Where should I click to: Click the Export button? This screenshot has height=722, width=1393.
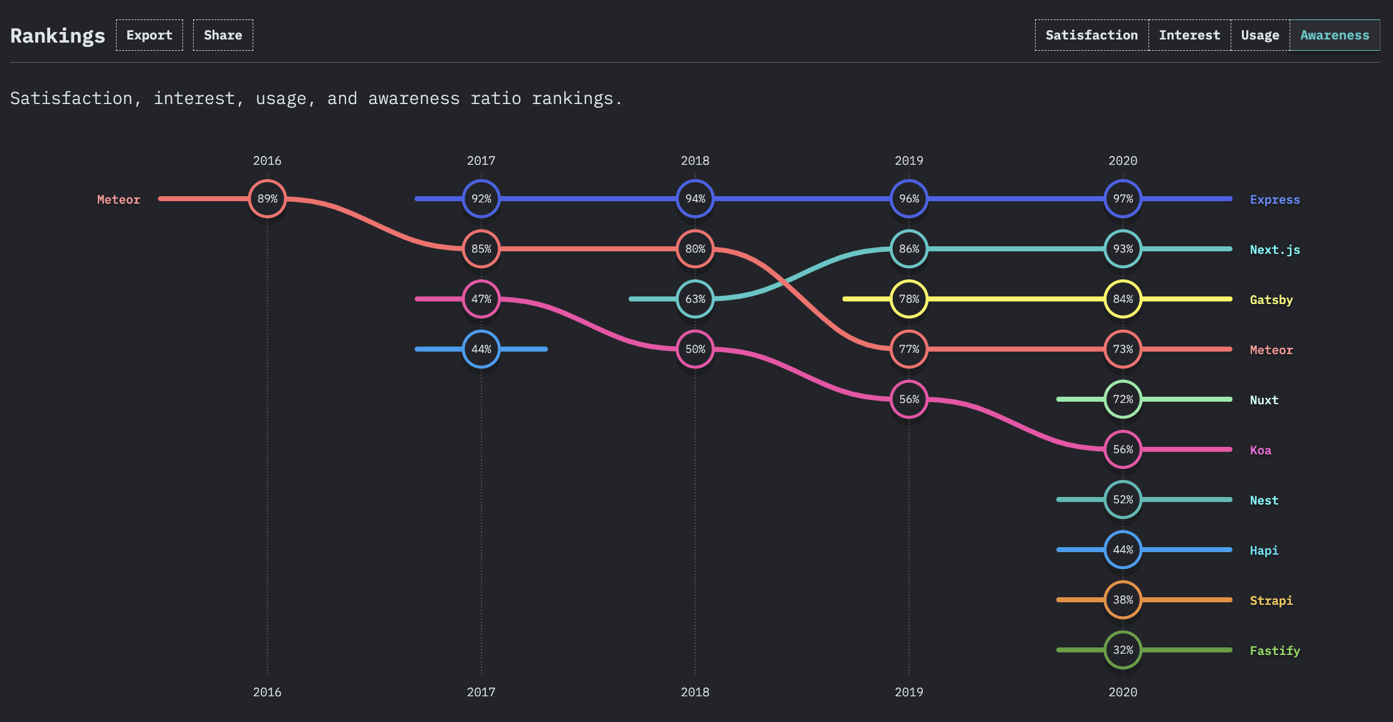click(149, 35)
